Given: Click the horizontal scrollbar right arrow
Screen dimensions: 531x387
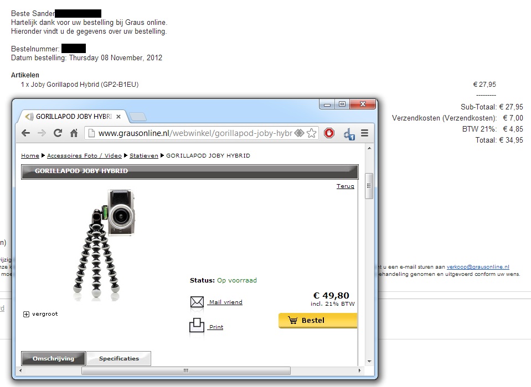Looking at the screenshot, I should tap(360, 370).
